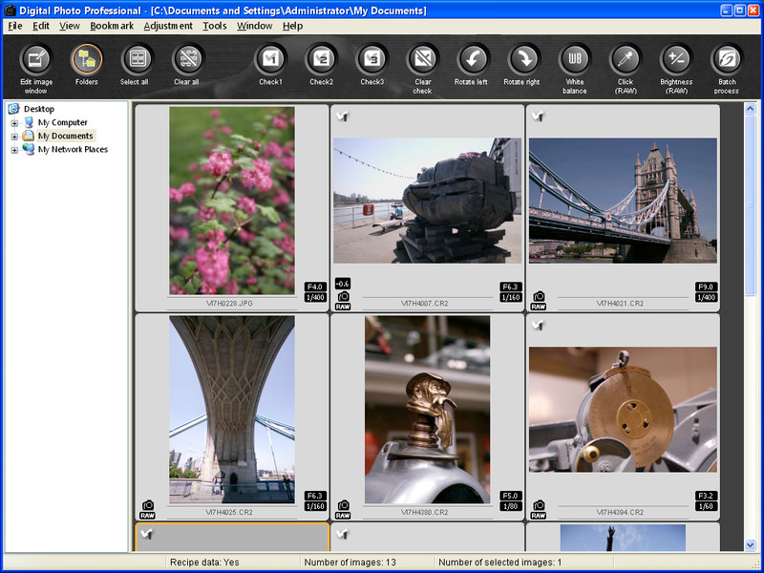Click 'Number of images: 13' status text

(350, 562)
